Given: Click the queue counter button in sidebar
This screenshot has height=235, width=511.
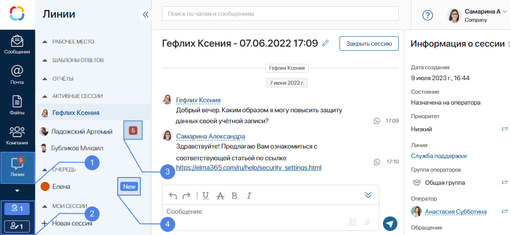Looking at the screenshot, I should [17, 209].
